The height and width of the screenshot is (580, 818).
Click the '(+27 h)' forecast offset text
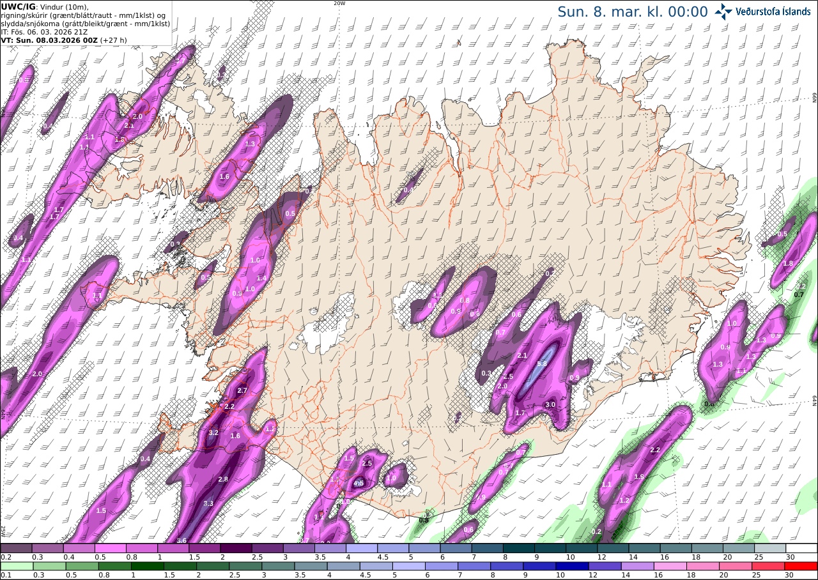coord(113,40)
